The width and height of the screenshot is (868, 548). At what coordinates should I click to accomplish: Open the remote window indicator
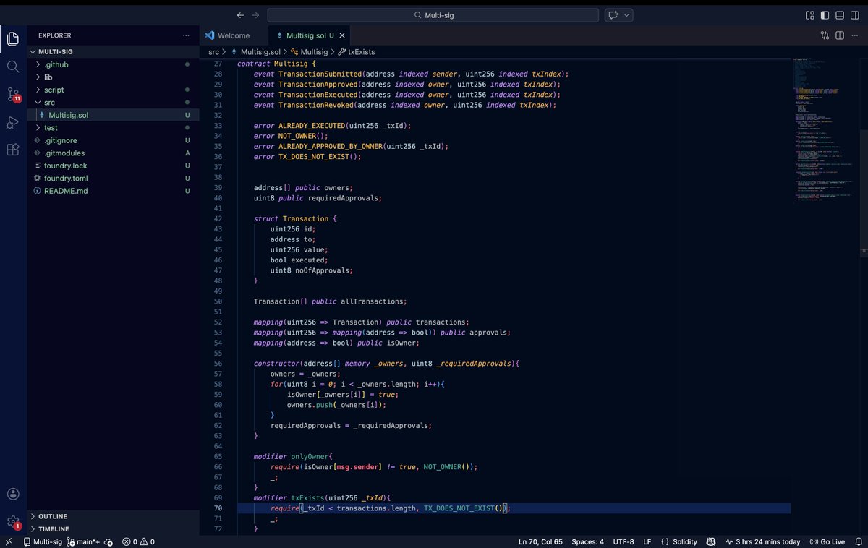[x=8, y=541]
